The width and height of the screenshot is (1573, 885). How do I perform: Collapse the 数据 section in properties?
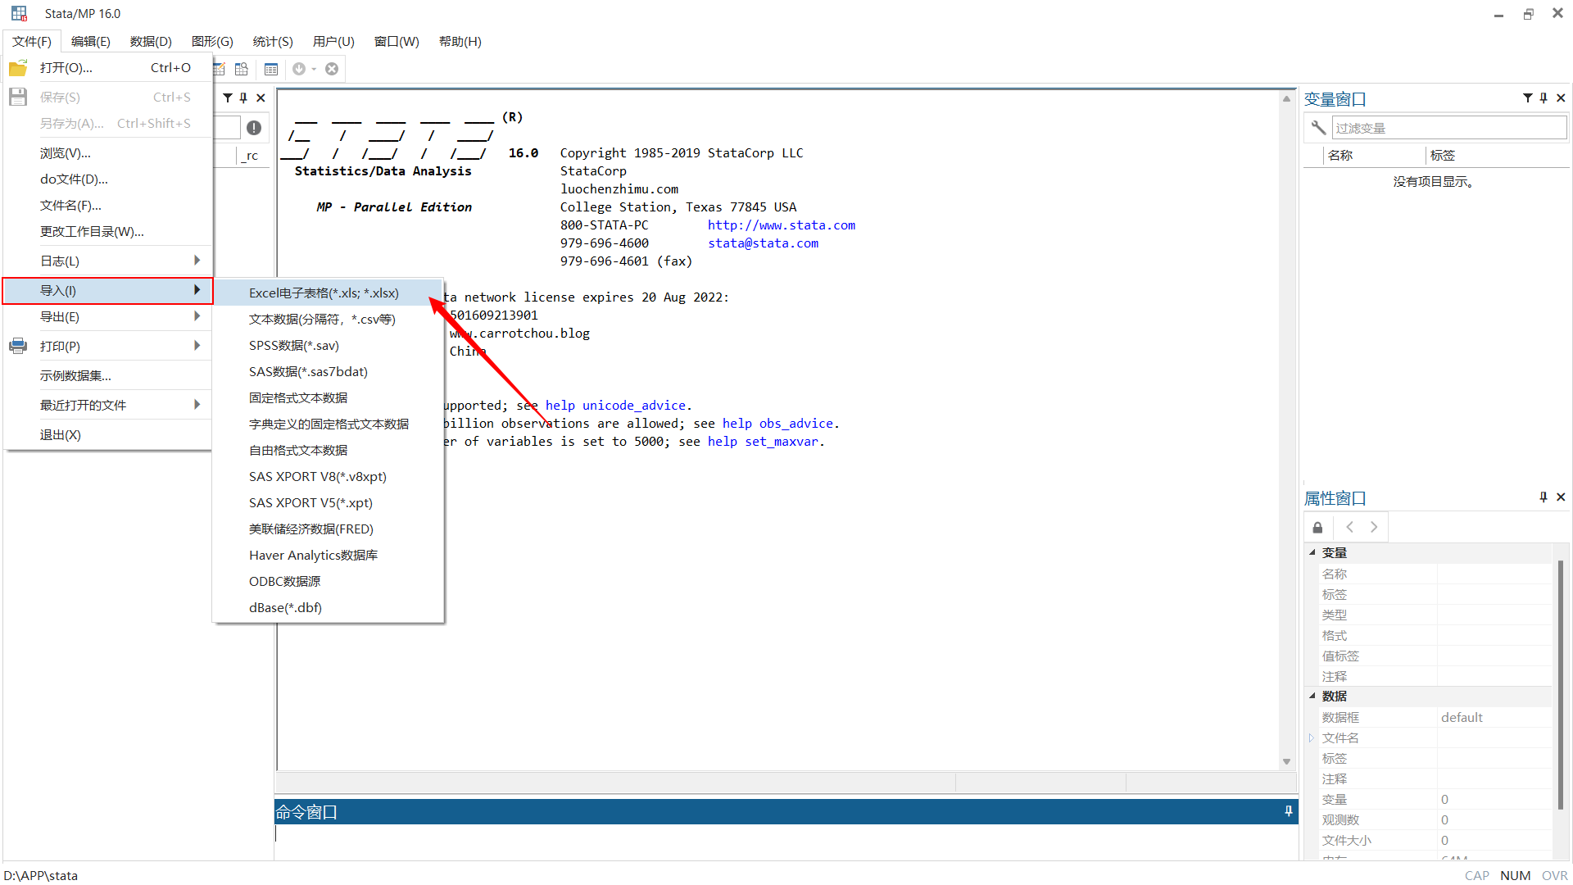coord(1312,697)
